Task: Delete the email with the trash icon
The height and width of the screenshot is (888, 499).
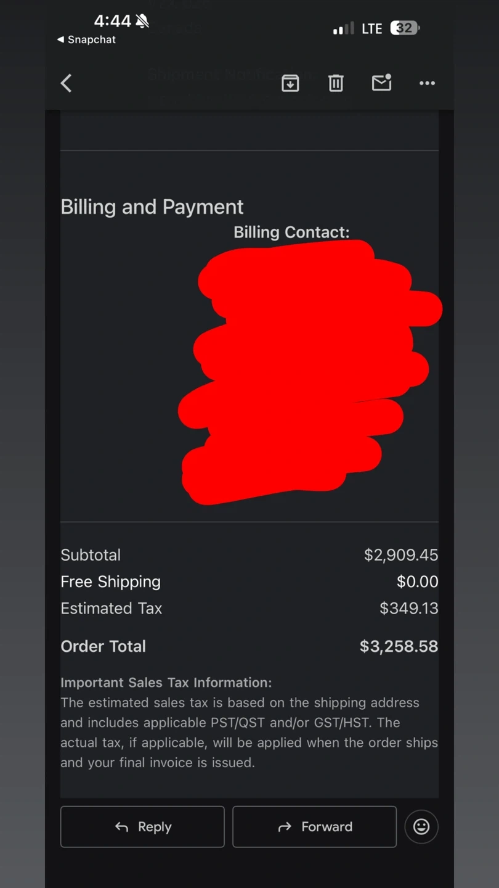Action: 336,83
